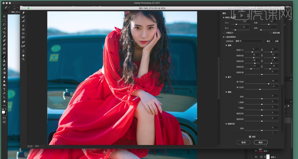Select the Clone Stamp tool

click(4, 61)
